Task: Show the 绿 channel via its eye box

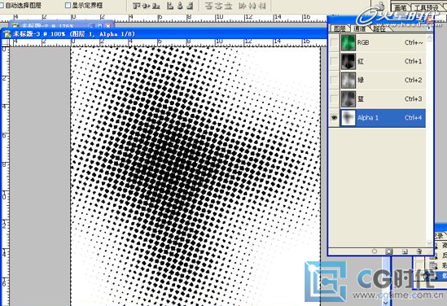Action: pos(334,80)
